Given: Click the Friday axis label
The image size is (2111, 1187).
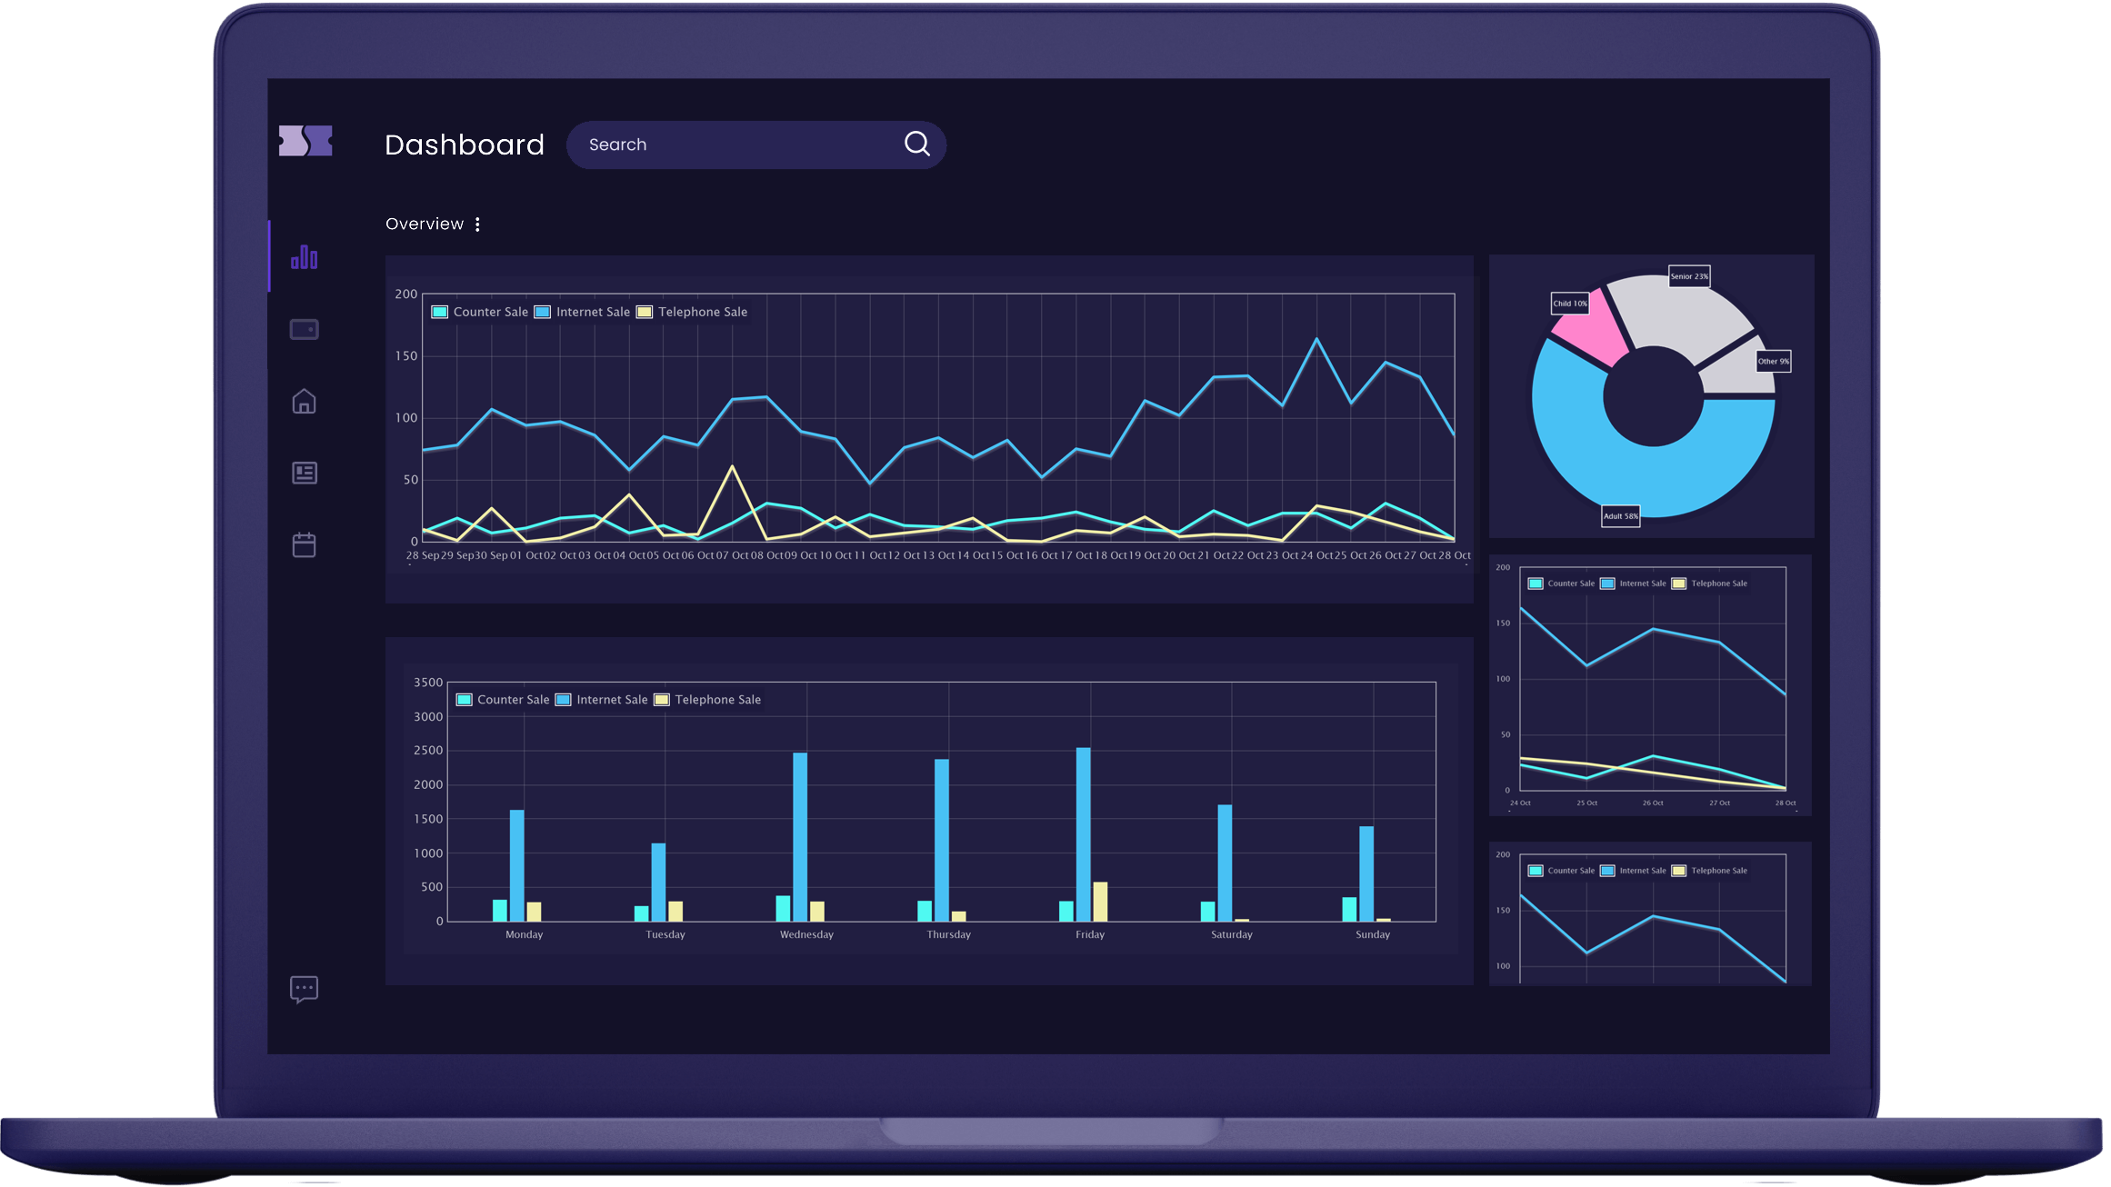Looking at the screenshot, I should coord(1090,934).
